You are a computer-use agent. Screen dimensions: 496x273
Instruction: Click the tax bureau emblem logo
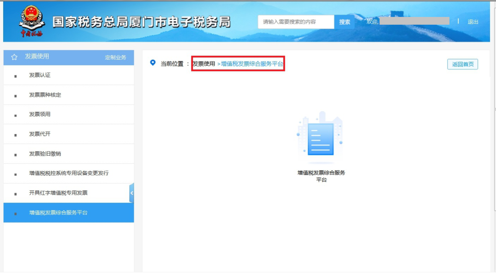(32, 21)
